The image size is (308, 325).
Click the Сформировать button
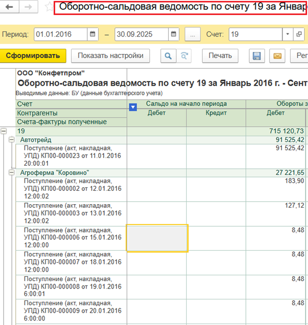[33, 56]
